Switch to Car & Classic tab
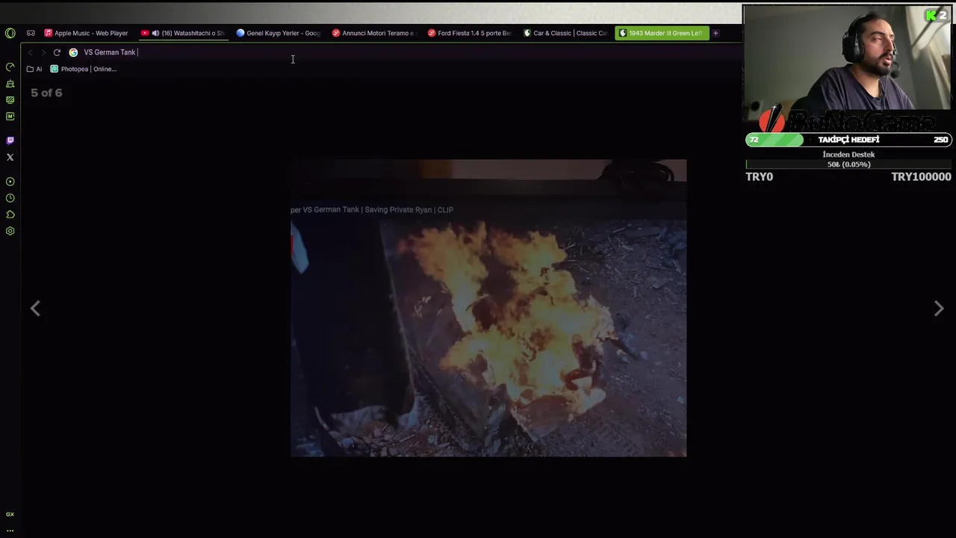The height and width of the screenshot is (538, 956). tap(565, 33)
